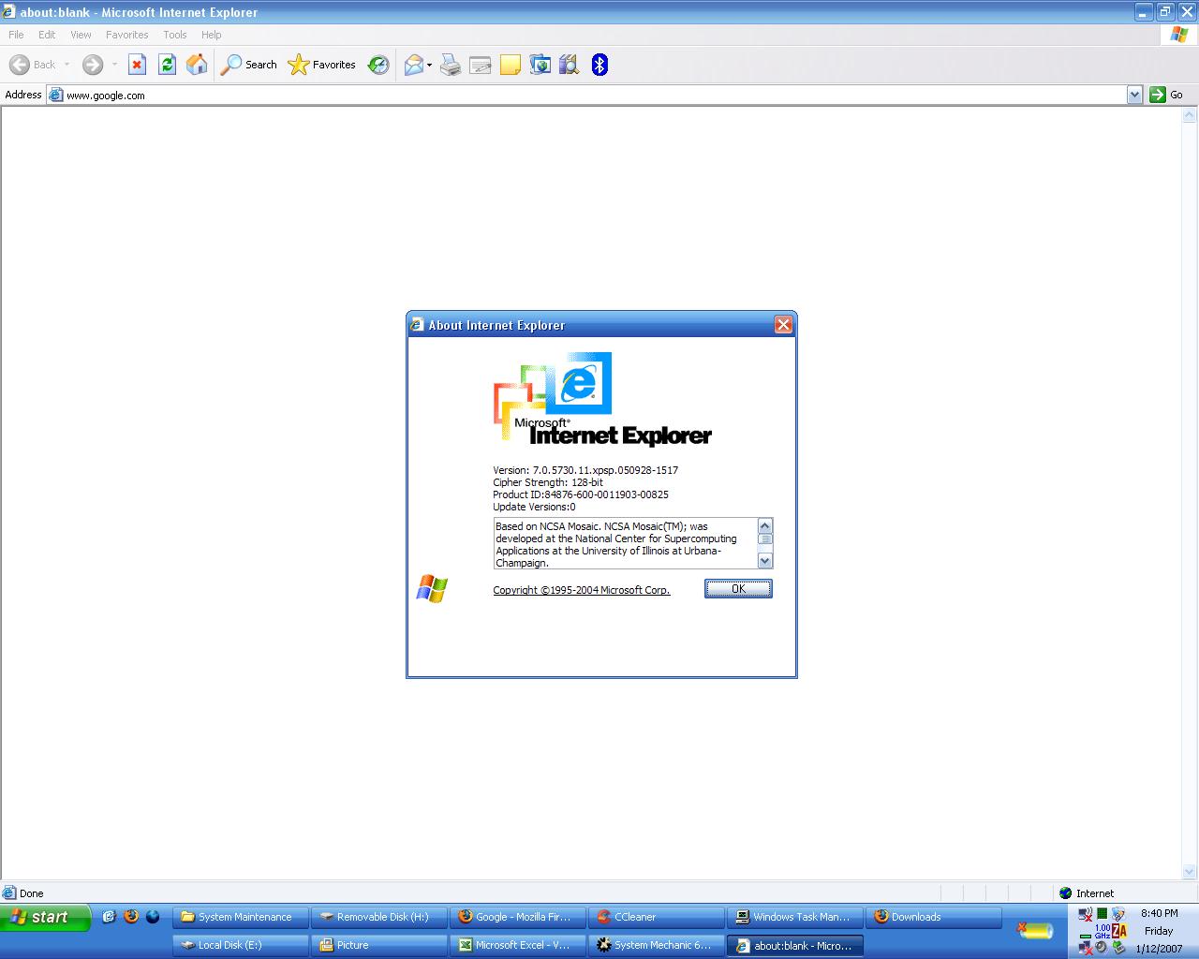Open the File menu
This screenshot has width=1199, height=959.
(x=16, y=35)
